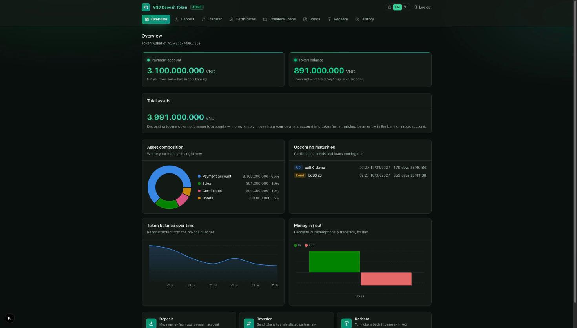577x328 pixels.
Task: Open the Redeem quick action card
Action: pyautogui.click(x=384, y=320)
